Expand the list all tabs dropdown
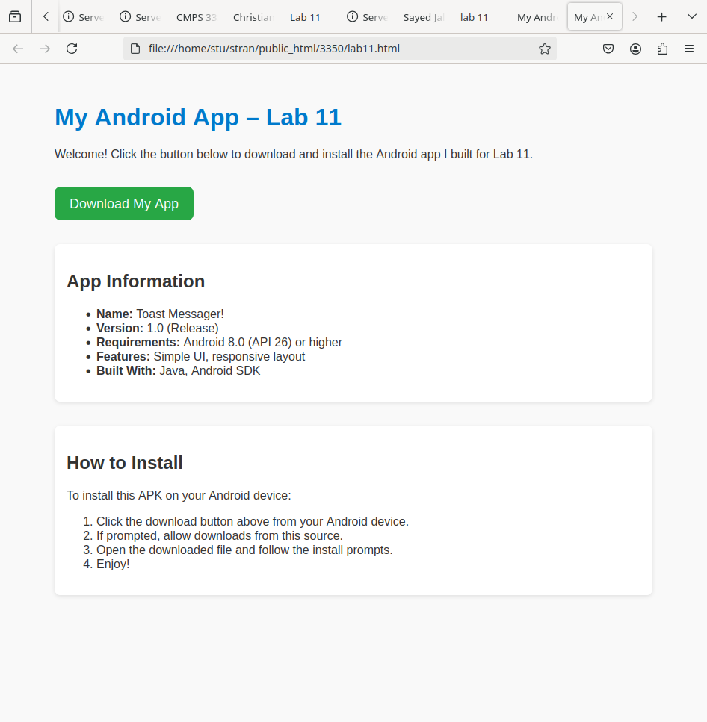The height and width of the screenshot is (722, 707). coord(691,16)
